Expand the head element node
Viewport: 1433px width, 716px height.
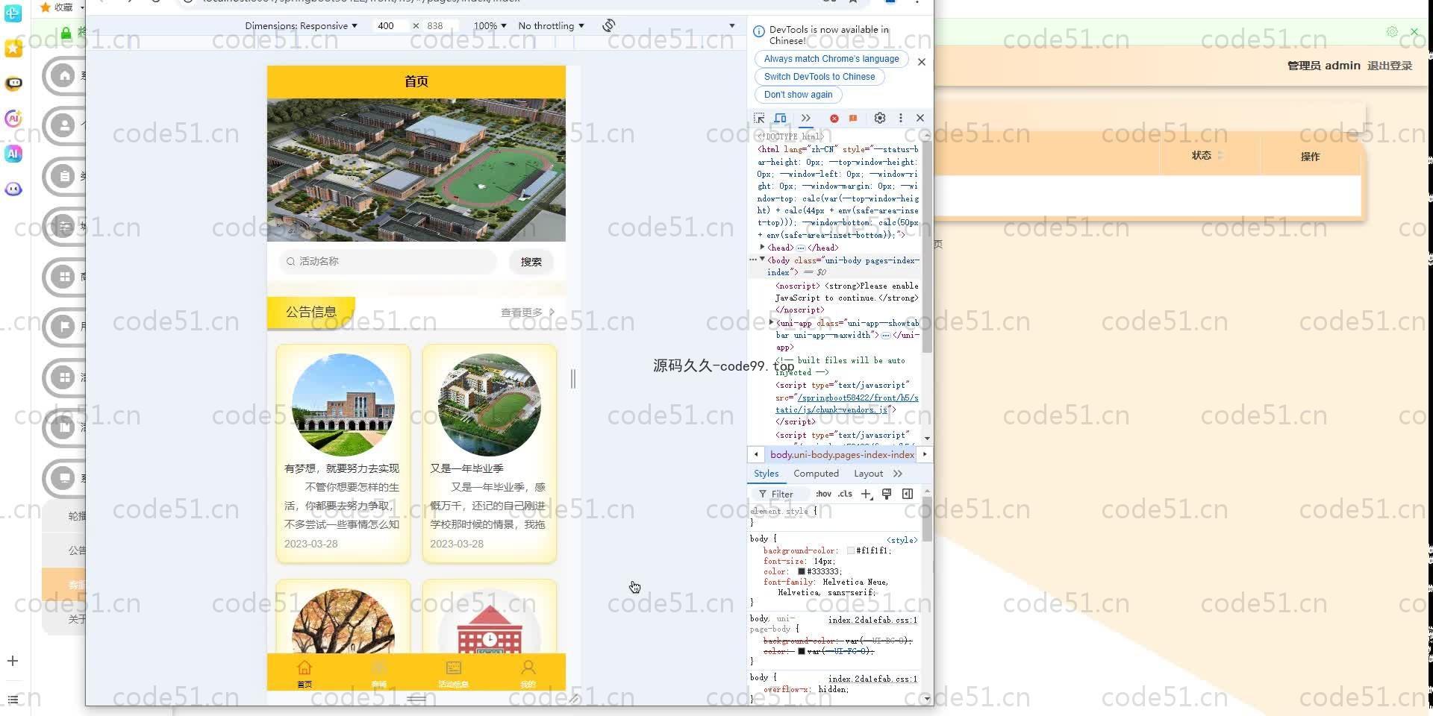click(x=762, y=247)
